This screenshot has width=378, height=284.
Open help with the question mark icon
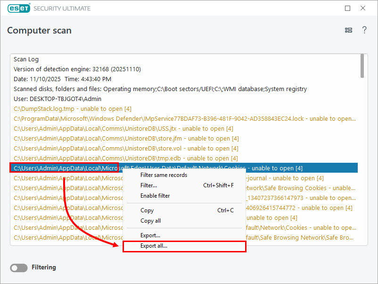click(364, 30)
